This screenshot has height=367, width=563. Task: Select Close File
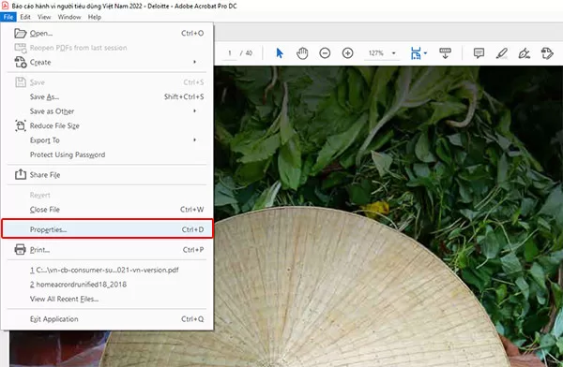coord(107,210)
